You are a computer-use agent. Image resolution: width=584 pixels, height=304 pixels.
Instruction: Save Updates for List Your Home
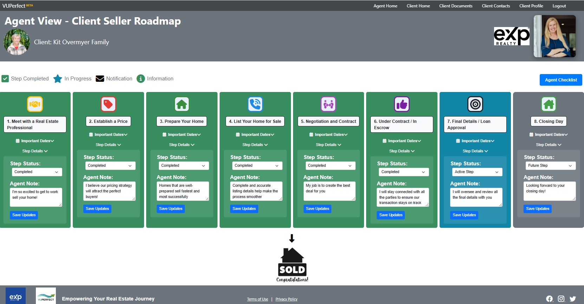[x=244, y=209]
